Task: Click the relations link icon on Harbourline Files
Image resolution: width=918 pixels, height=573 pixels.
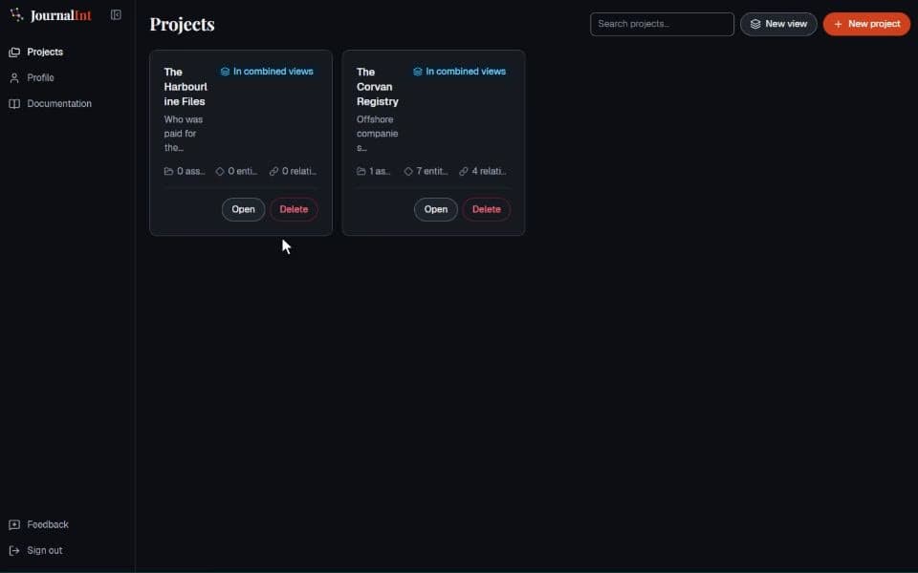Action: [x=274, y=171]
